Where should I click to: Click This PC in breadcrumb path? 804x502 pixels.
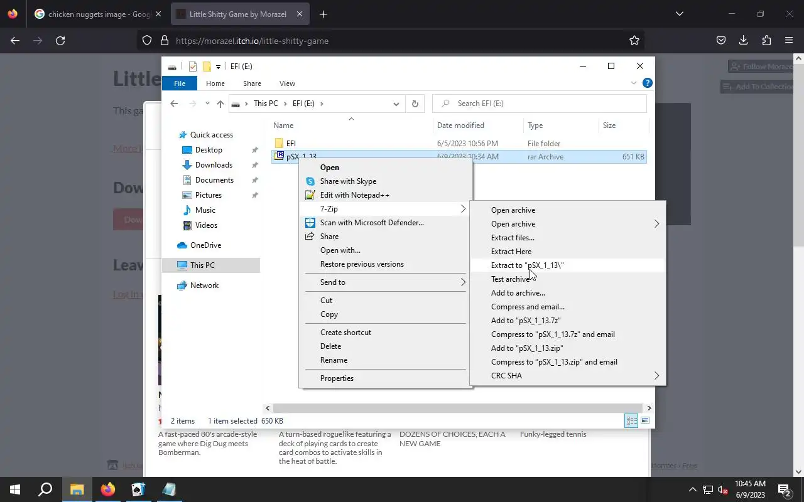[x=266, y=104]
